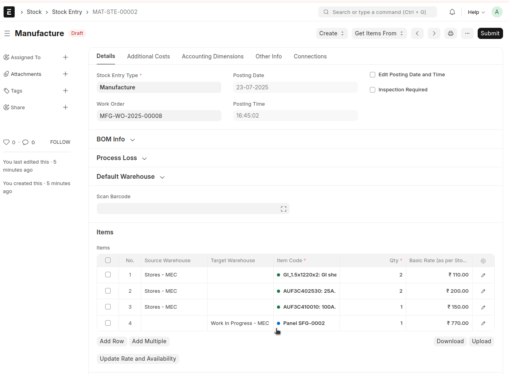Open the Get Items From dropdown

pyautogui.click(x=379, y=33)
